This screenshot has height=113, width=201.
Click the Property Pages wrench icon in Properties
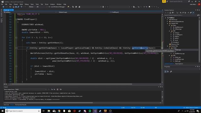[171, 72]
